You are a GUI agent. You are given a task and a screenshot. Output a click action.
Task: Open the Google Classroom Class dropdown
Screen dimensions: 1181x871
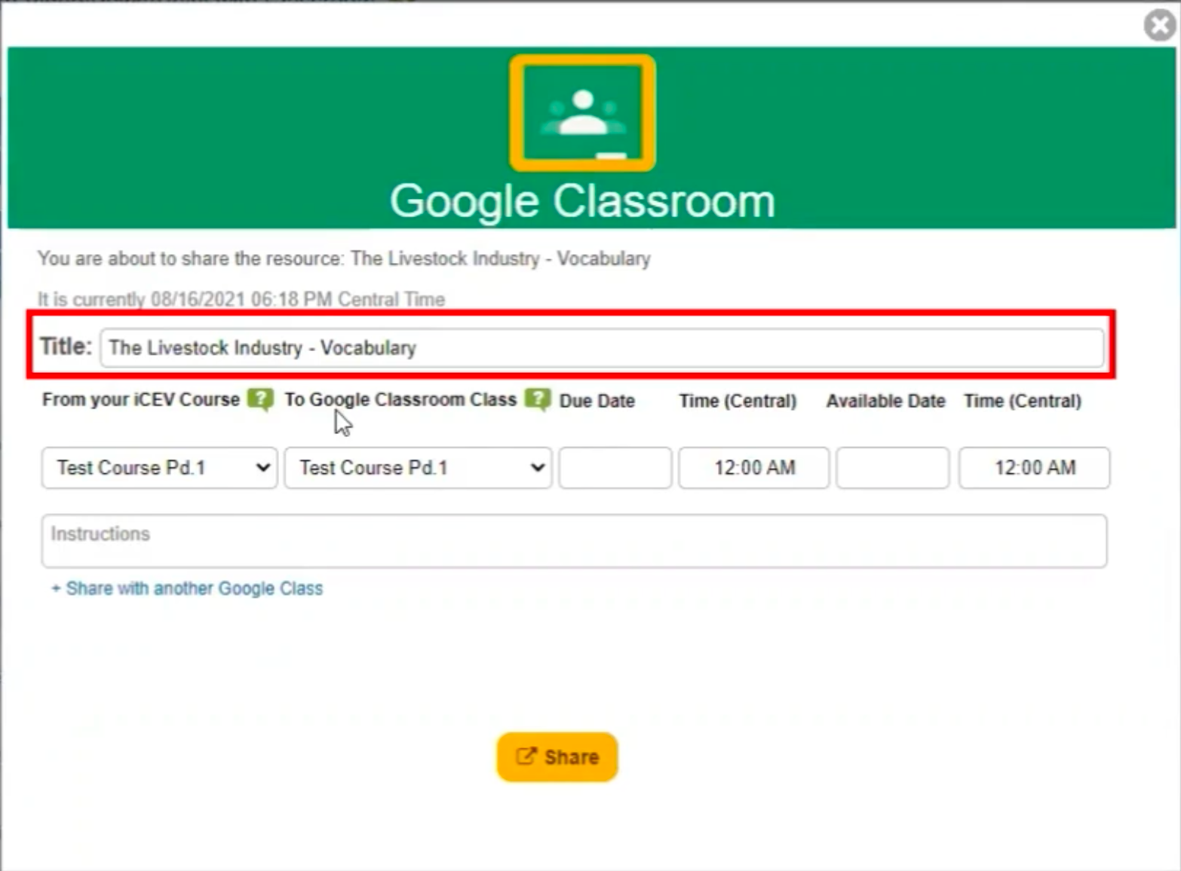[418, 468]
